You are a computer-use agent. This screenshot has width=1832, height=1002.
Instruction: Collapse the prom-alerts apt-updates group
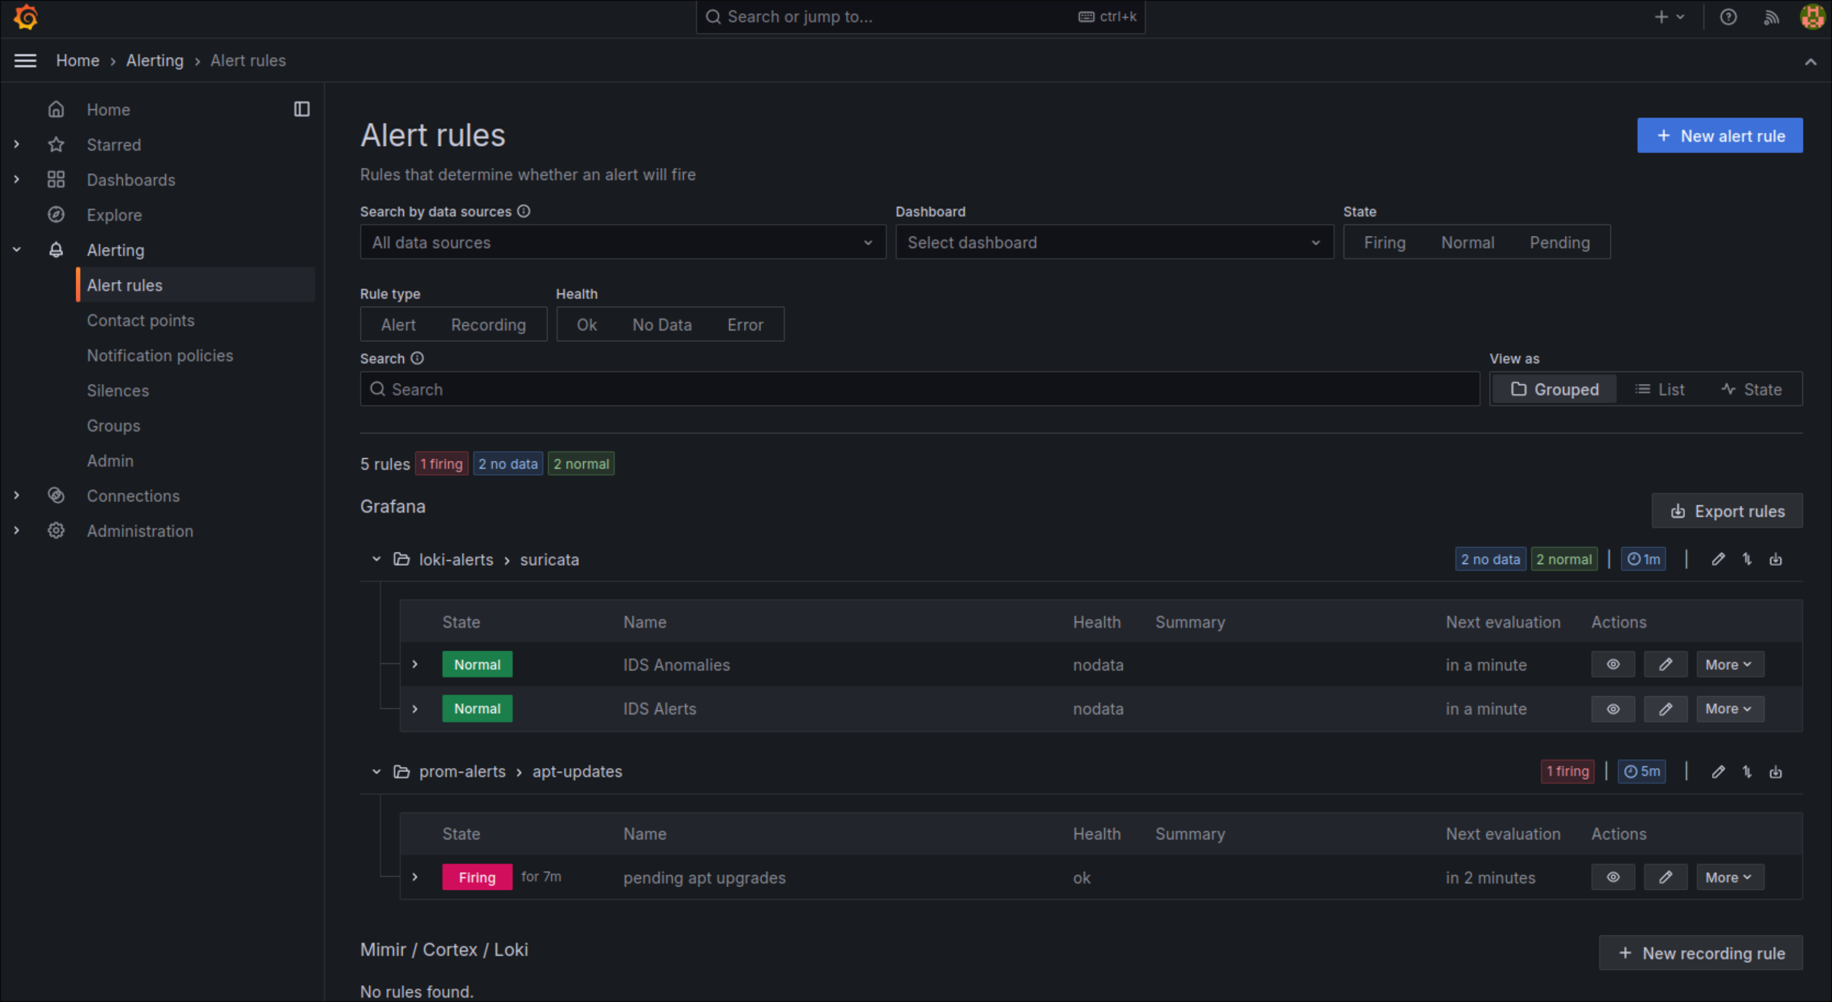(x=376, y=771)
